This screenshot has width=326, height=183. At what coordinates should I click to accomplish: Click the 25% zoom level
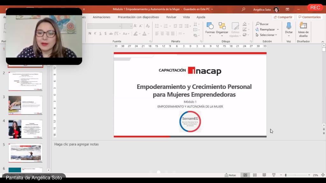pos(315,175)
